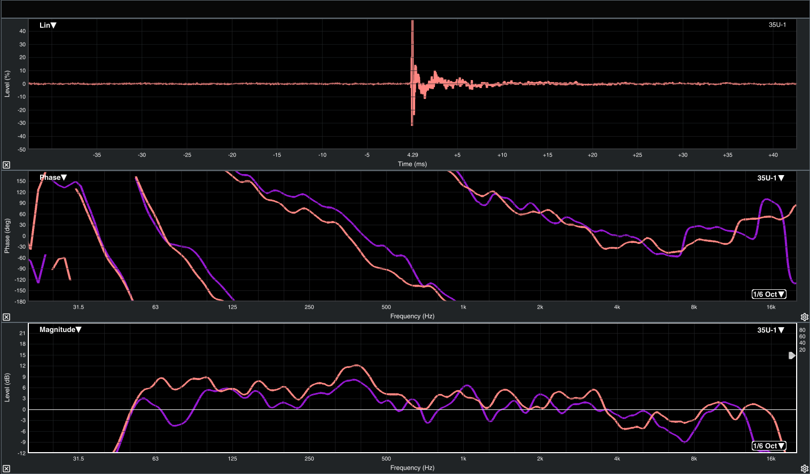Close the Phase pane using its X icon
Image resolution: width=810 pixels, height=474 pixels.
coord(6,317)
